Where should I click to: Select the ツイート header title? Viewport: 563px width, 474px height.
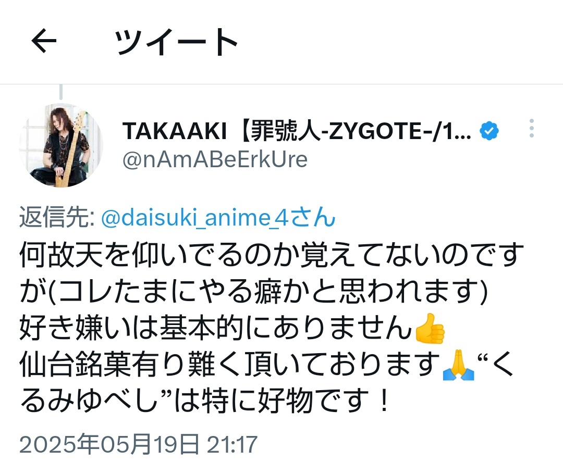(176, 42)
